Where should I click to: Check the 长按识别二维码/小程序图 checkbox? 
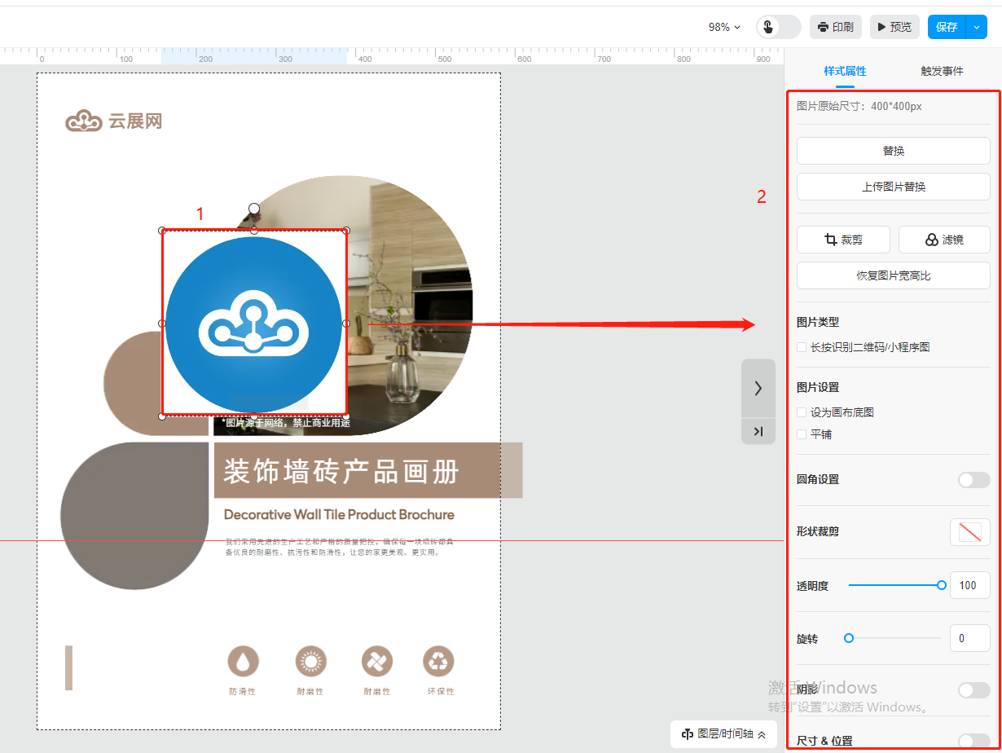(802, 347)
